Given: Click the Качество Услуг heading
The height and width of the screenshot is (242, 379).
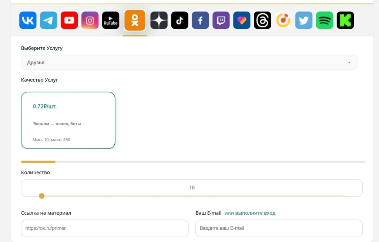Looking at the screenshot, I should (x=39, y=80).
